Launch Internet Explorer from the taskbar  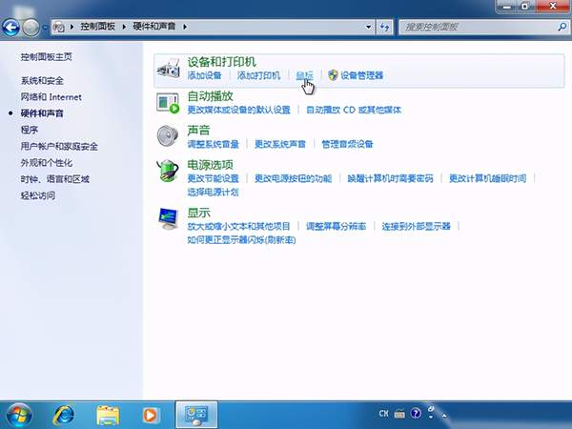64,415
